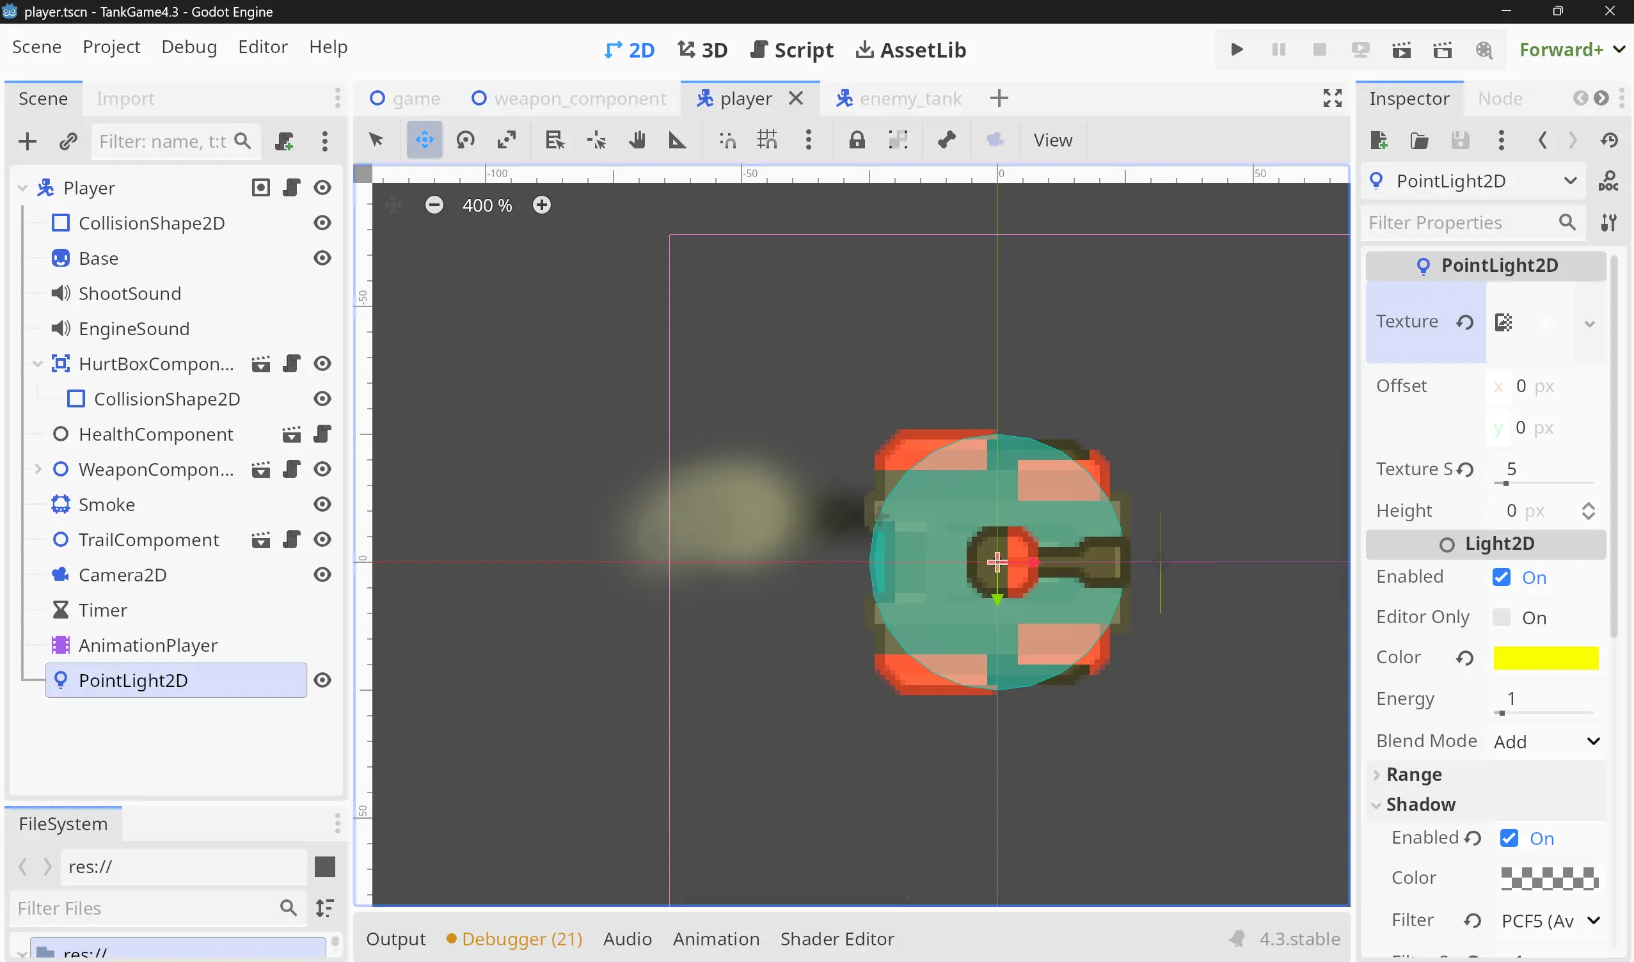
Task: Open the Project menu
Action: [x=111, y=47]
